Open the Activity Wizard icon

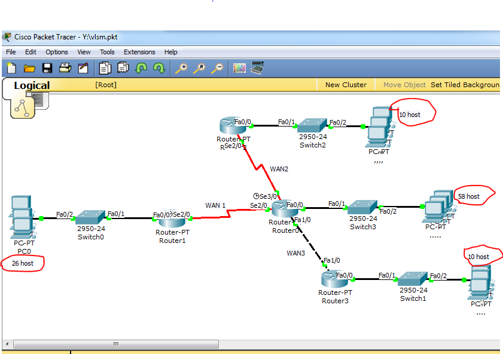click(x=83, y=68)
